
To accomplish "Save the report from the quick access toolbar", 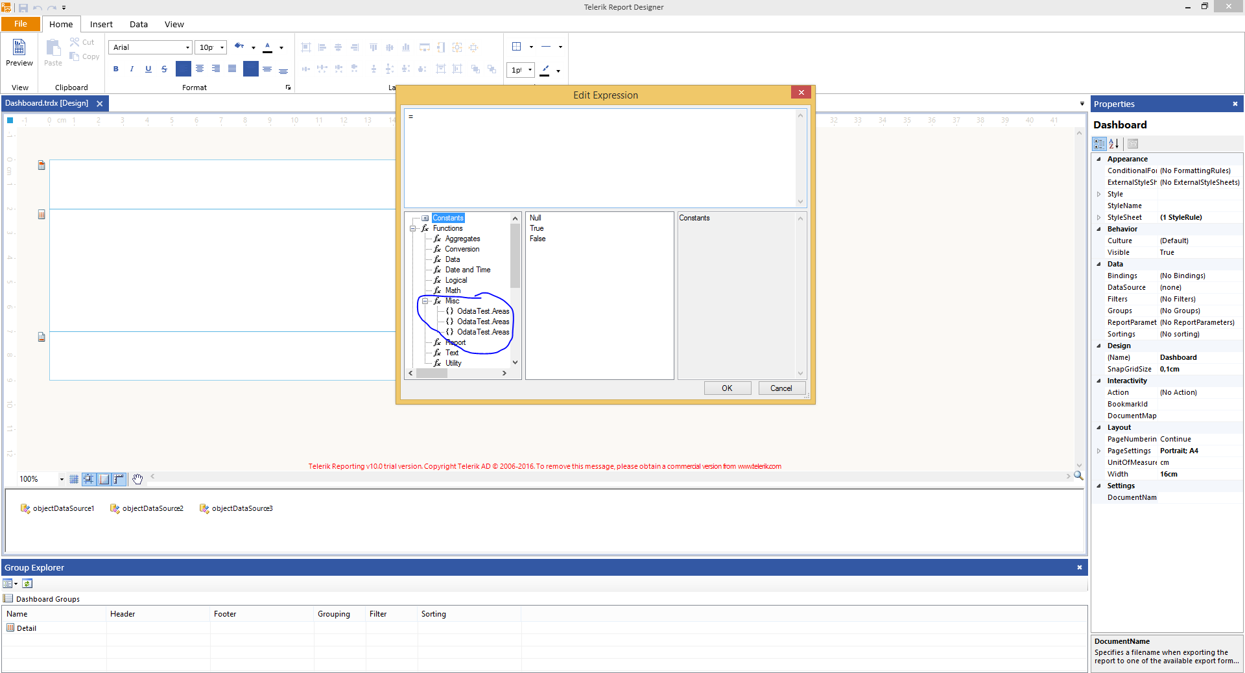I will coord(23,8).
